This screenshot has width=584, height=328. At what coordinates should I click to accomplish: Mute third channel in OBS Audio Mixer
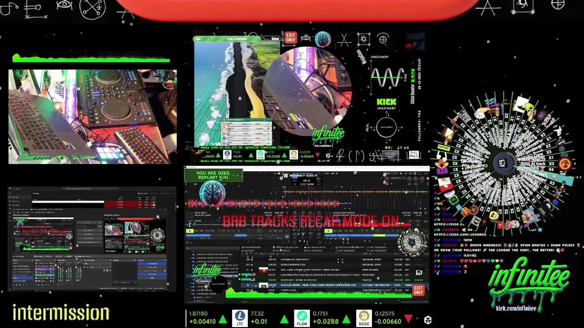point(77,280)
